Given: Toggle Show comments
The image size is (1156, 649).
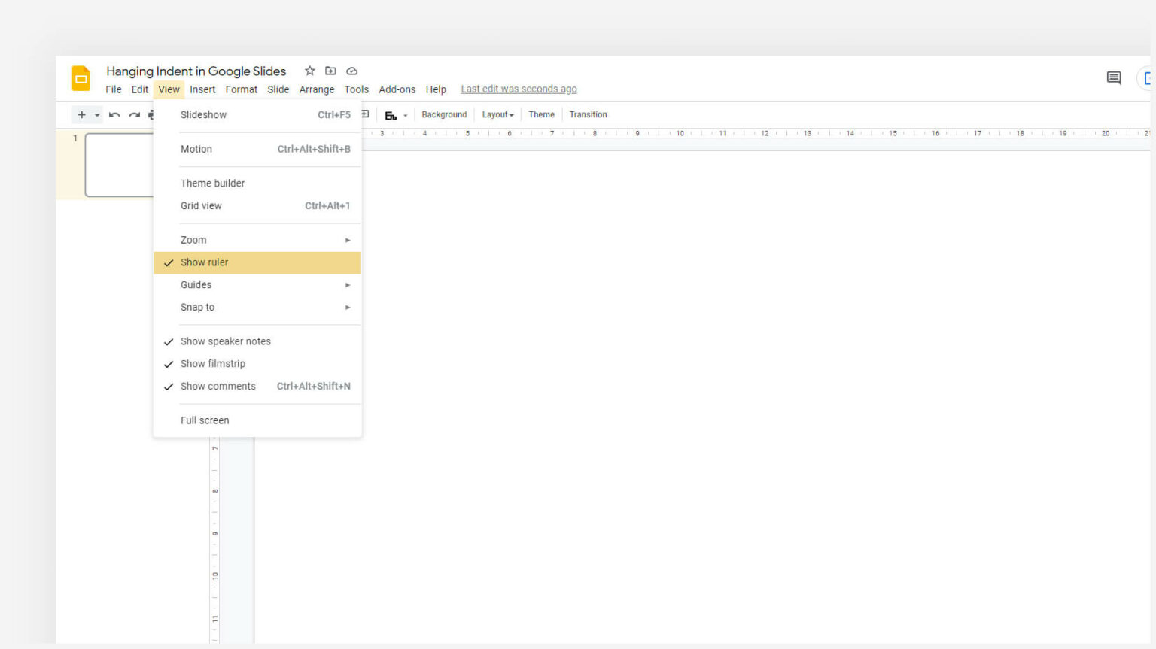Looking at the screenshot, I should tap(257, 387).
